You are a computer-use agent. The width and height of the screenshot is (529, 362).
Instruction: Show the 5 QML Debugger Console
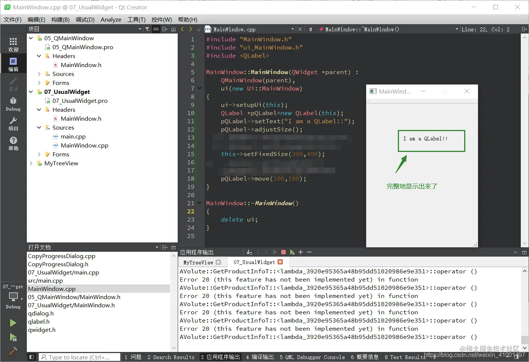coord(312,357)
